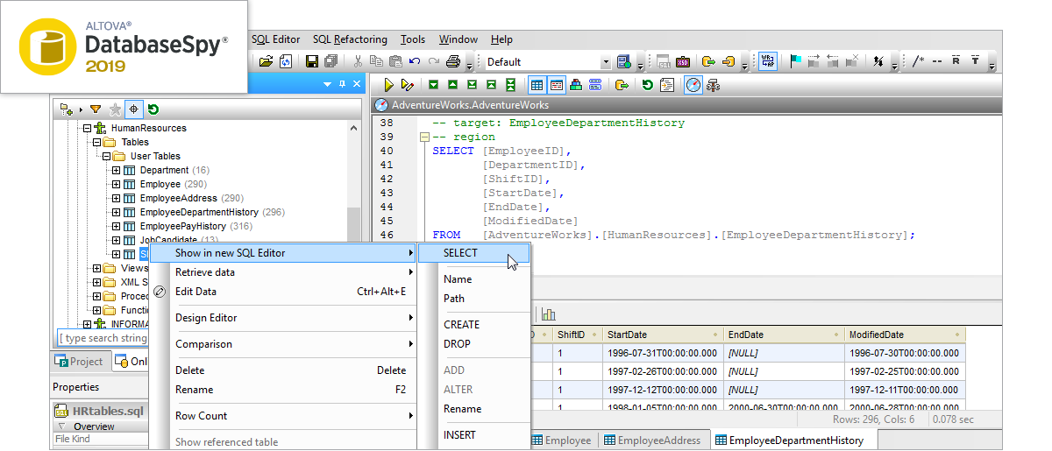The image size is (1052, 451).
Task: Expand the Department table node
Action: (116, 170)
